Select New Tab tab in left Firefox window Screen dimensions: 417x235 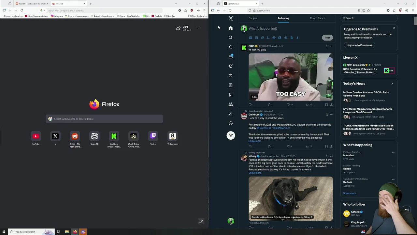click(x=69, y=4)
